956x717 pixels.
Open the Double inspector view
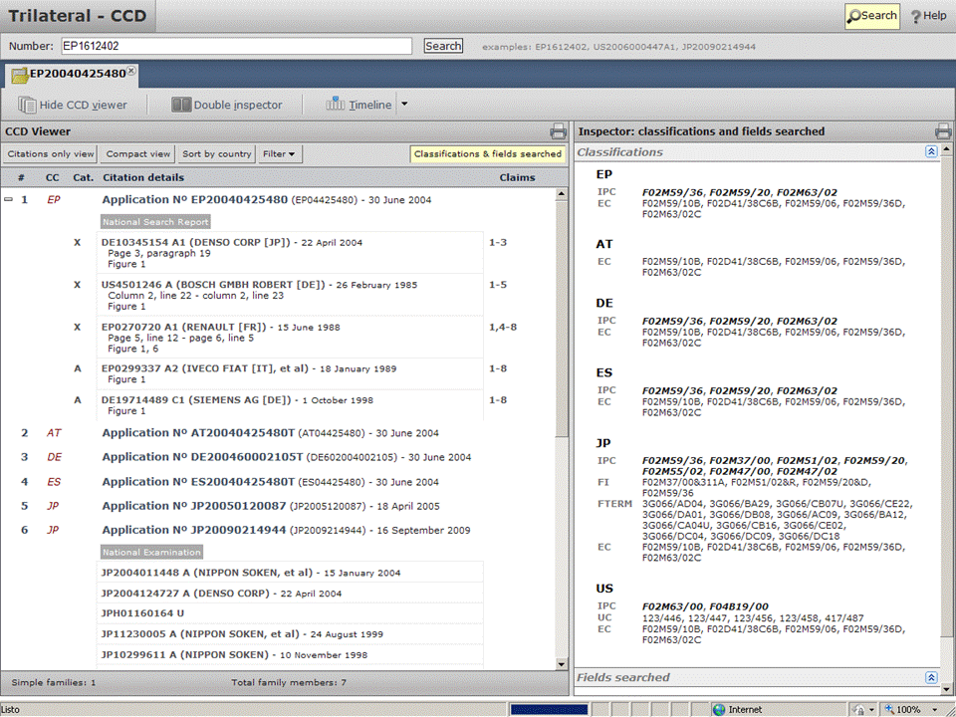(x=226, y=105)
